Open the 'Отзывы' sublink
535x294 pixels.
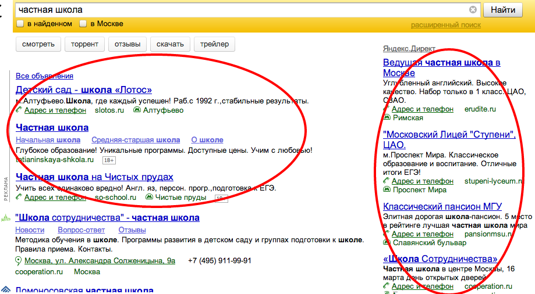pos(132,230)
